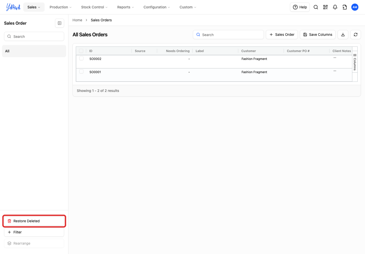Open the Reports dropdown
Image resolution: width=365 pixels, height=254 pixels.
pyautogui.click(x=125, y=7)
